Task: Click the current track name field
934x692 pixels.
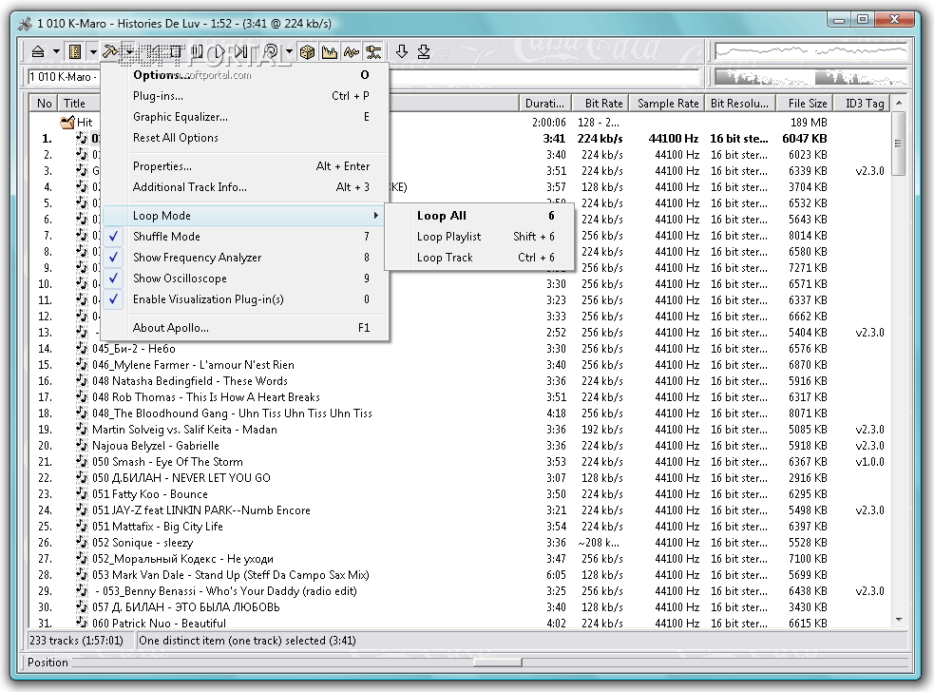Action: pos(363,77)
